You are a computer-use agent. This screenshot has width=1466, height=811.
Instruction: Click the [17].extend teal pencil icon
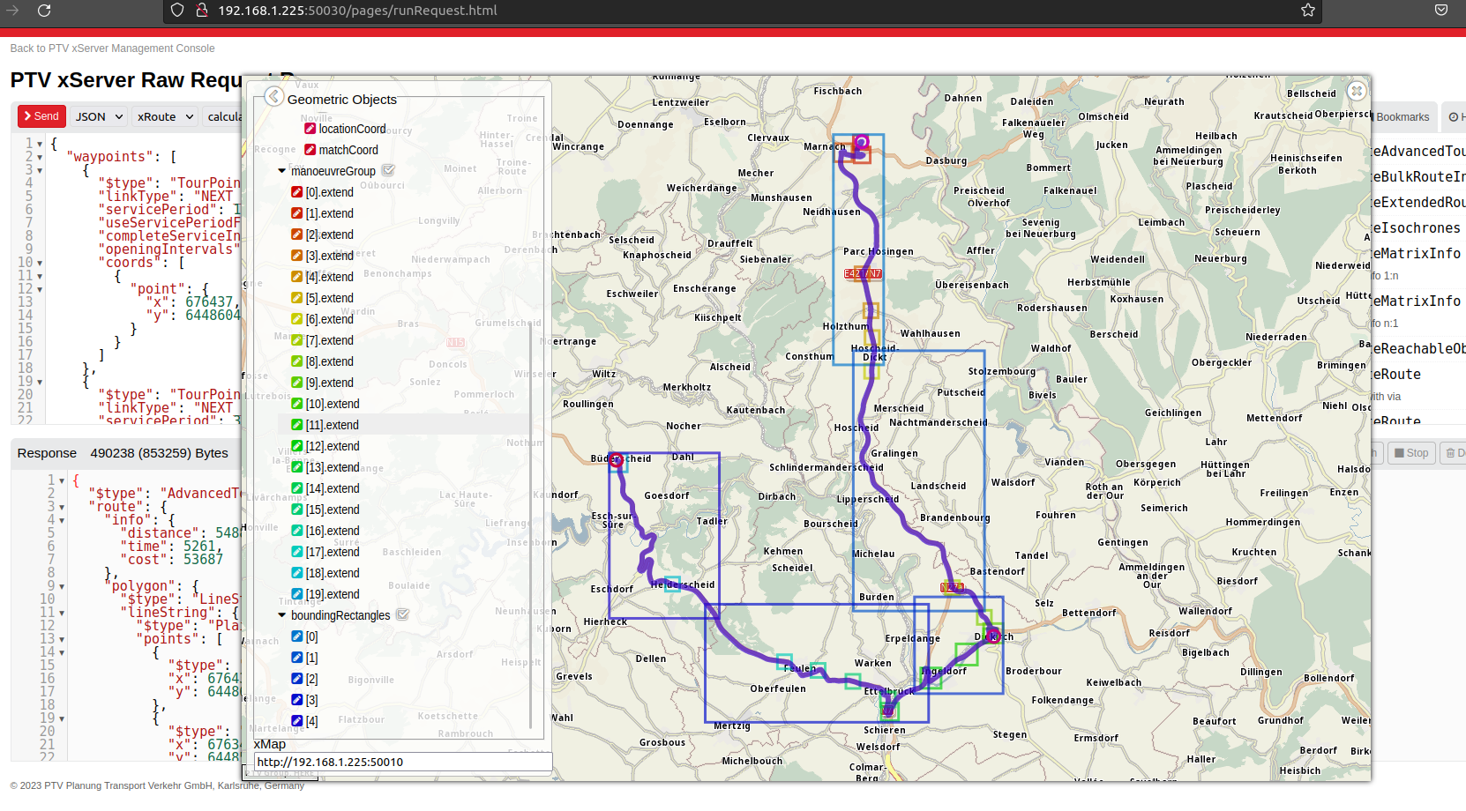pos(297,552)
